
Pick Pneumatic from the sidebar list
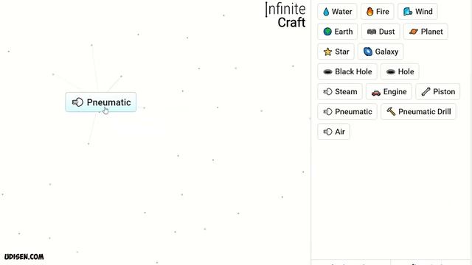347,112
